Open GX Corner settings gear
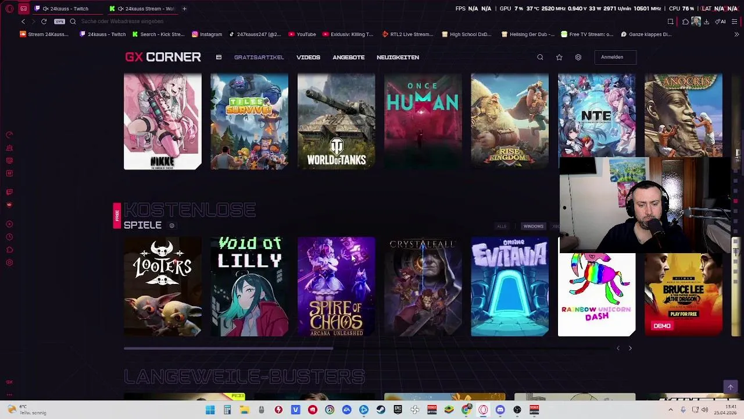Image resolution: width=744 pixels, height=419 pixels. pyautogui.click(x=578, y=57)
